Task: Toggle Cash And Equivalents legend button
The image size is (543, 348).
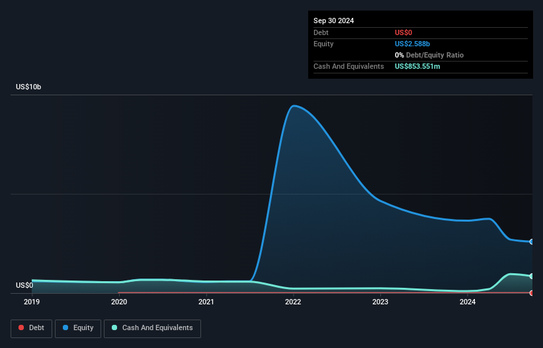Action: pyautogui.click(x=152, y=328)
